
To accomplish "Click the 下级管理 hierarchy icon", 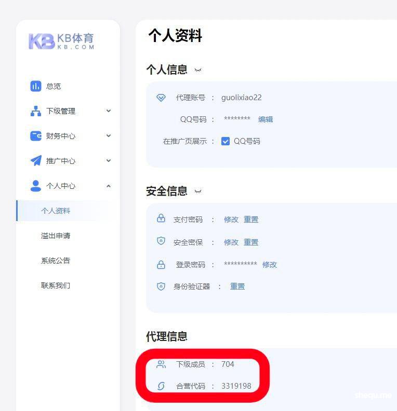I will pyautogui.click(x=35, y=111).
